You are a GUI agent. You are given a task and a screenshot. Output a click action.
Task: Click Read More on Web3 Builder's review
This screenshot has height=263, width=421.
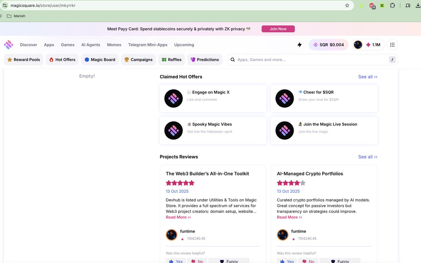coord(178,217)
